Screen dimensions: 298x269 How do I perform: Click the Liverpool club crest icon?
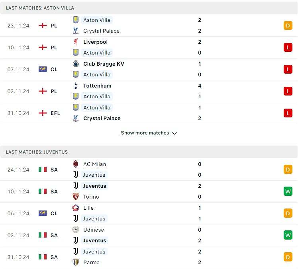(x=76, y=42)
